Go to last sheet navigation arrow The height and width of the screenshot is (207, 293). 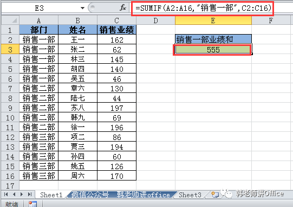tap(30, 195)
